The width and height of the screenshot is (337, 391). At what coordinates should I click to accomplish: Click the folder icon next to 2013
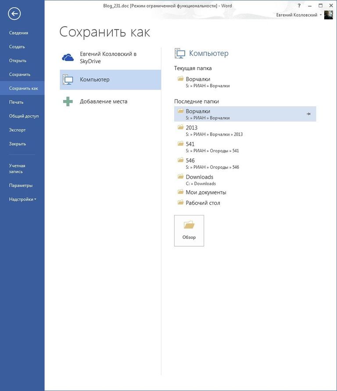pyautogui.click(x=181, y=127)
